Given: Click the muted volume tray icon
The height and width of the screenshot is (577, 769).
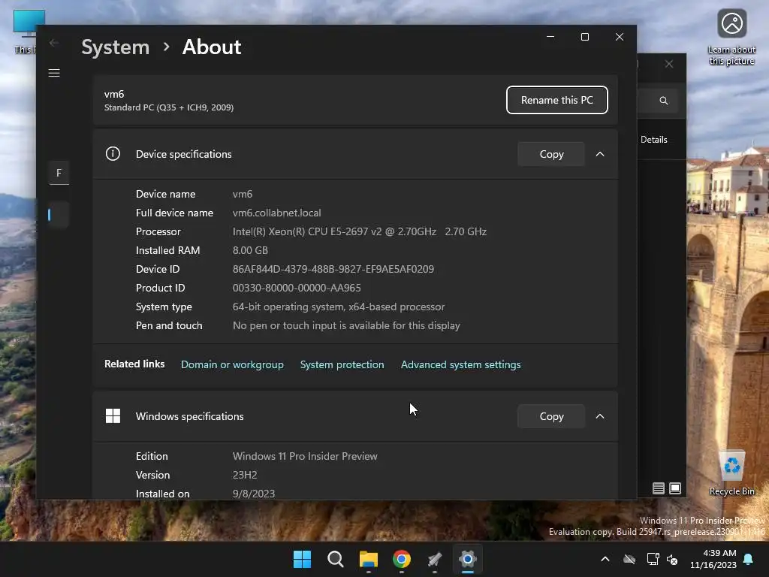Looking at the screenshot, I should coord(672,559).
